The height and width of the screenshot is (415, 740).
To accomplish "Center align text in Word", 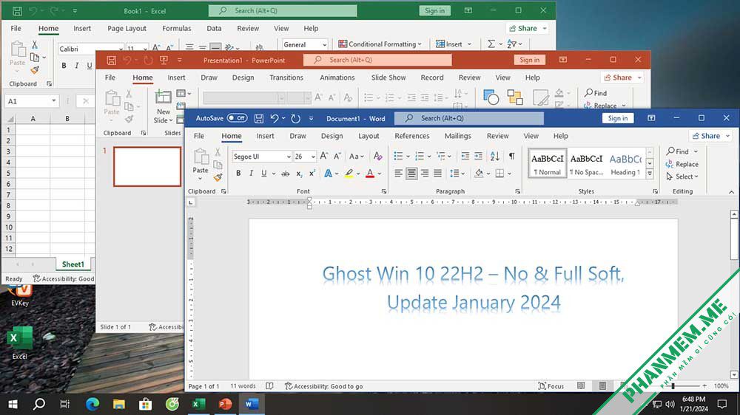I will [411, 174].
